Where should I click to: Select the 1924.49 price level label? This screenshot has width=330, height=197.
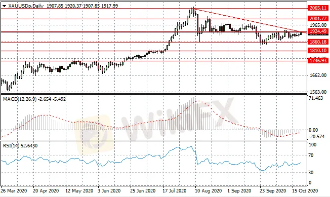coord(318,31)
